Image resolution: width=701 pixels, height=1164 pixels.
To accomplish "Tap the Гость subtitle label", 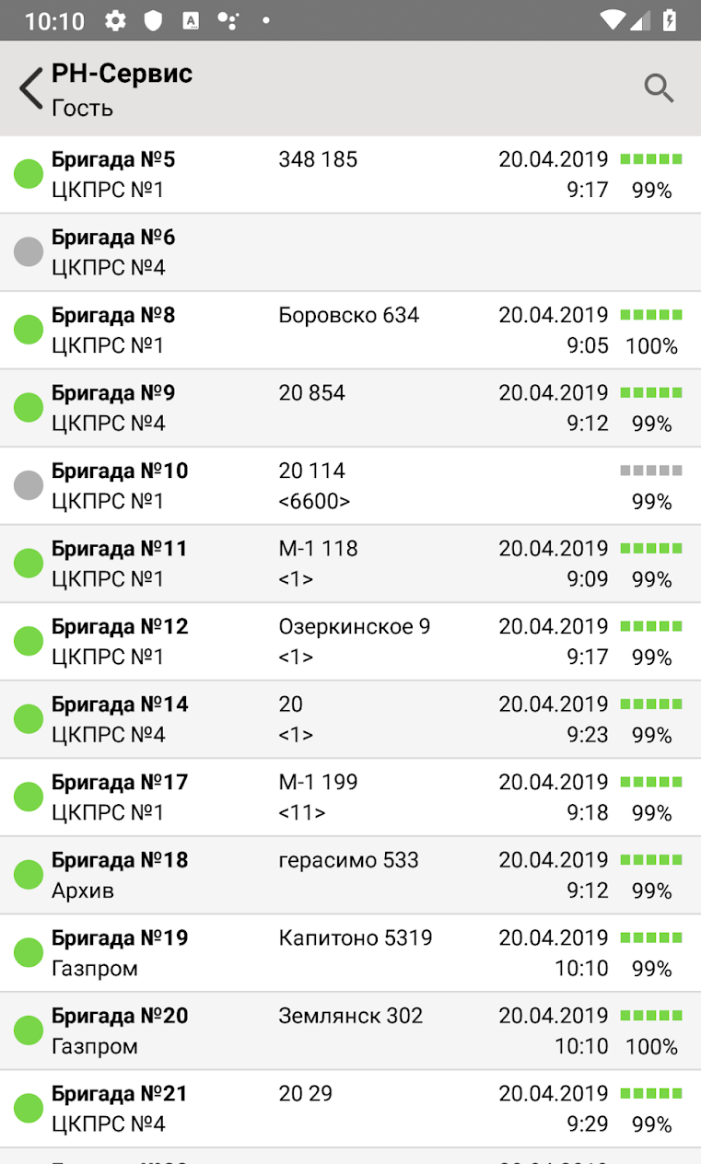I will [83, 109].
